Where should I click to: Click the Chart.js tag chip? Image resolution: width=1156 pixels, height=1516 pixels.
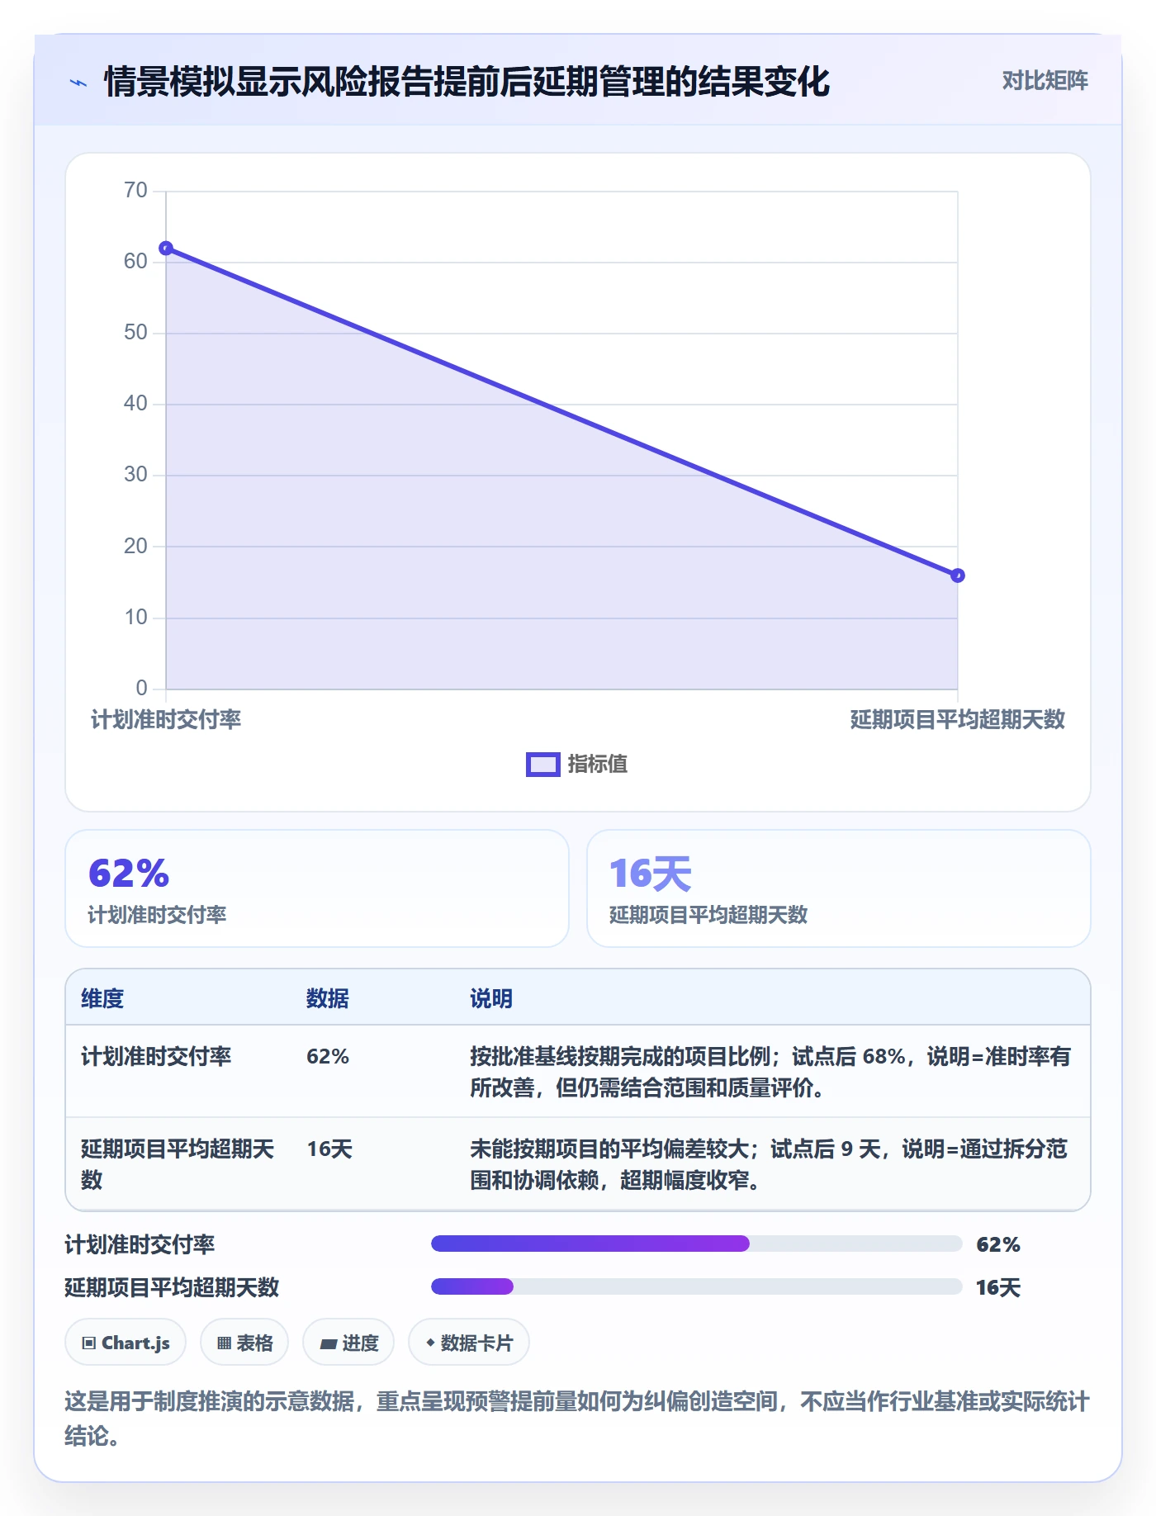(126, 1343)
